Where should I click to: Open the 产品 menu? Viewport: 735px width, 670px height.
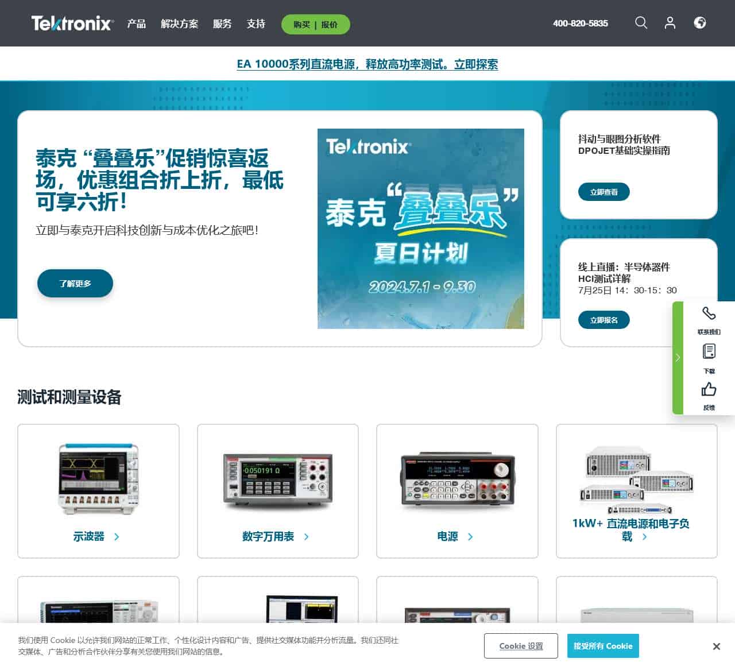point(137,24)
